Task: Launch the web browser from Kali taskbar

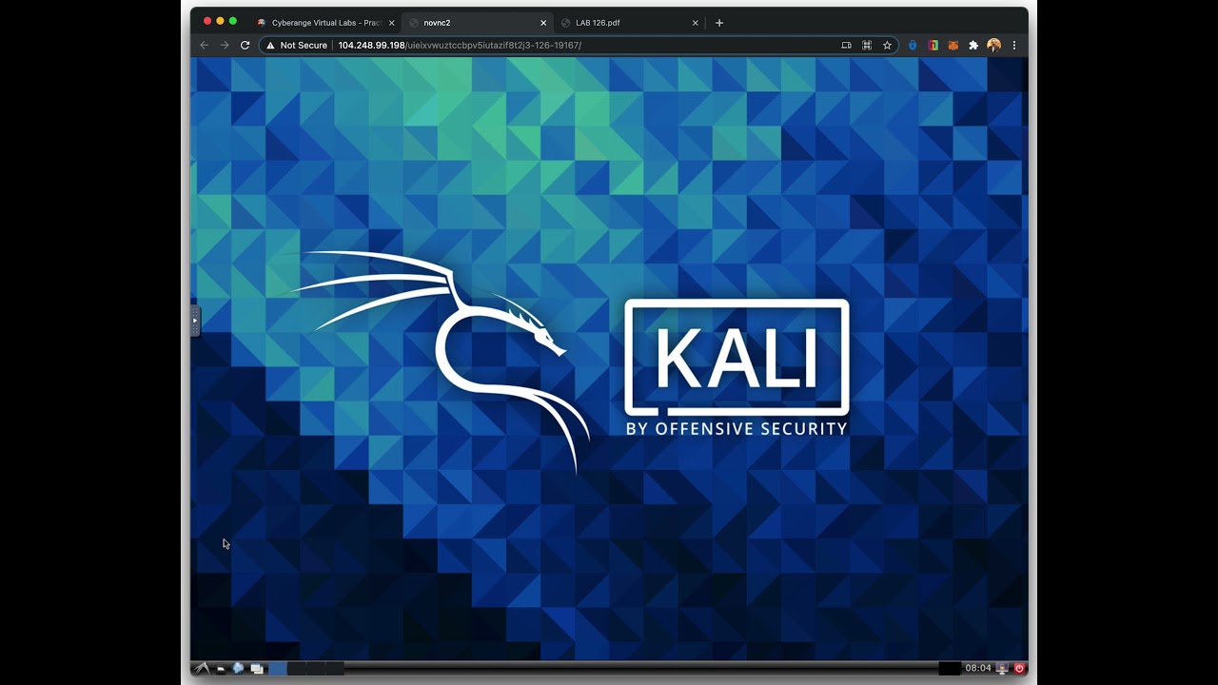Action: tap(238, 669)
